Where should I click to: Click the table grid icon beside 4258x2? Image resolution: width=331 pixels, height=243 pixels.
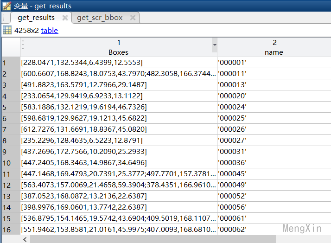[x=7, y=30]
